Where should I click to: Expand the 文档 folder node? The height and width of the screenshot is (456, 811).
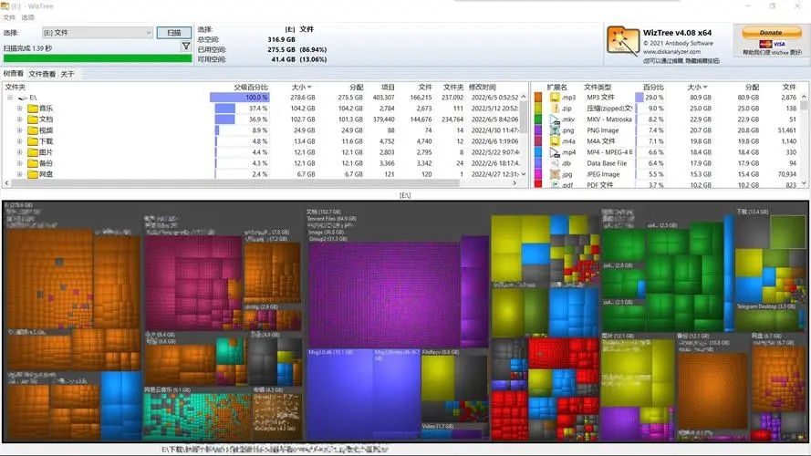pyautogui.click(x=20, y=119)
